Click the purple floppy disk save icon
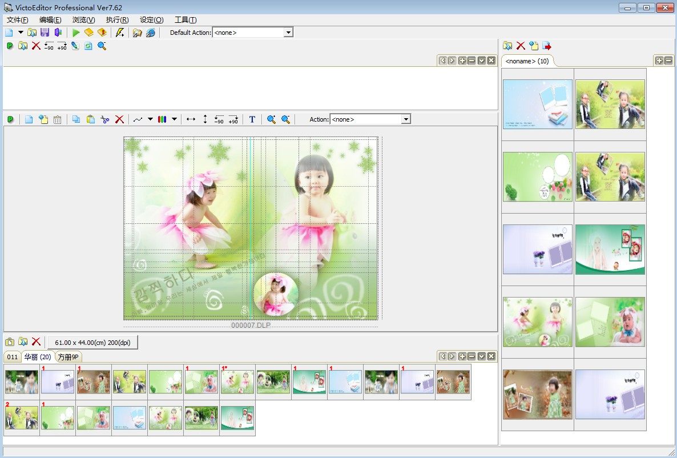This screenshot has height=458, width=677. (x=45, y=33)
